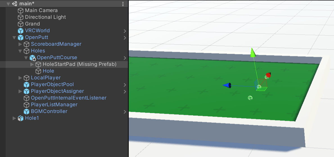The image size is (334, 157).
Task: Click the blue Z-axis gizmo arrow
Action: (227, 86)
